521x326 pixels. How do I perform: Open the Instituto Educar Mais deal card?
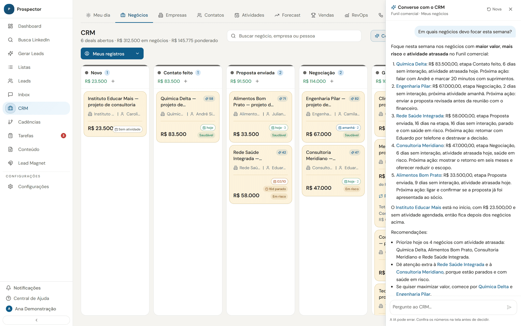(x=115, y=114)
